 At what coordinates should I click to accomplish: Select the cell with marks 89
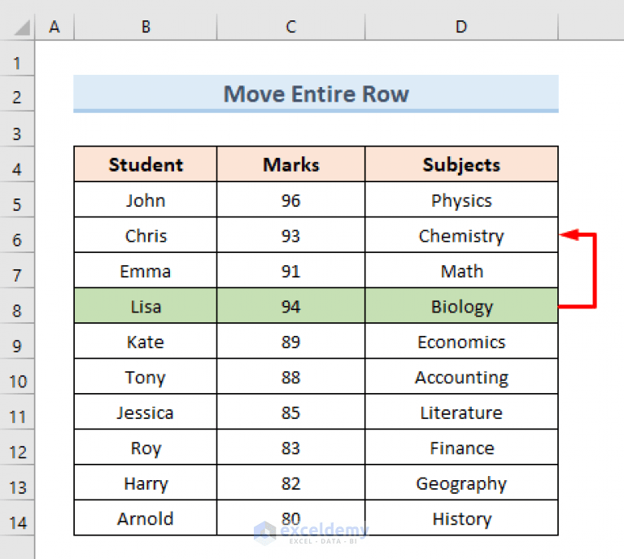pyautogui.click(x=291, y=341)
